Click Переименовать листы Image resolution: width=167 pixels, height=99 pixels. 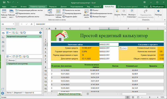tap(26, 13)
